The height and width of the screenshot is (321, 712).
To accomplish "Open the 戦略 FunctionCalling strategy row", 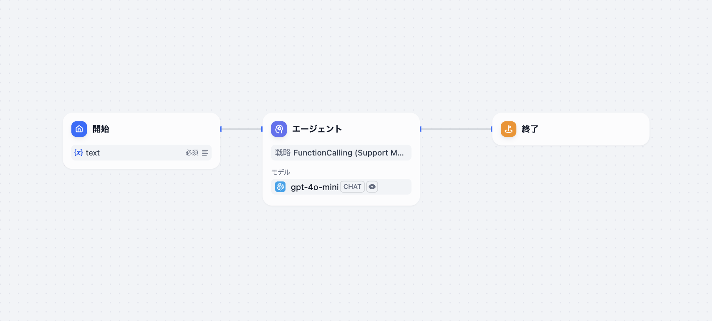I will (x=341, y=153).
